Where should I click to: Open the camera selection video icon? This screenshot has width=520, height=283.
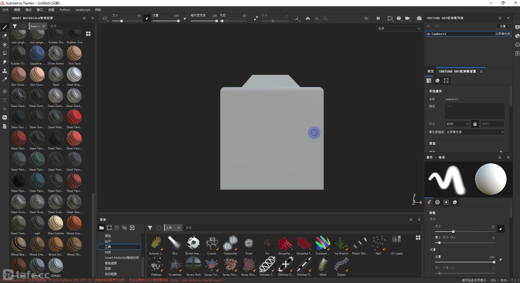pyautogui.click(x=408, y=18)
